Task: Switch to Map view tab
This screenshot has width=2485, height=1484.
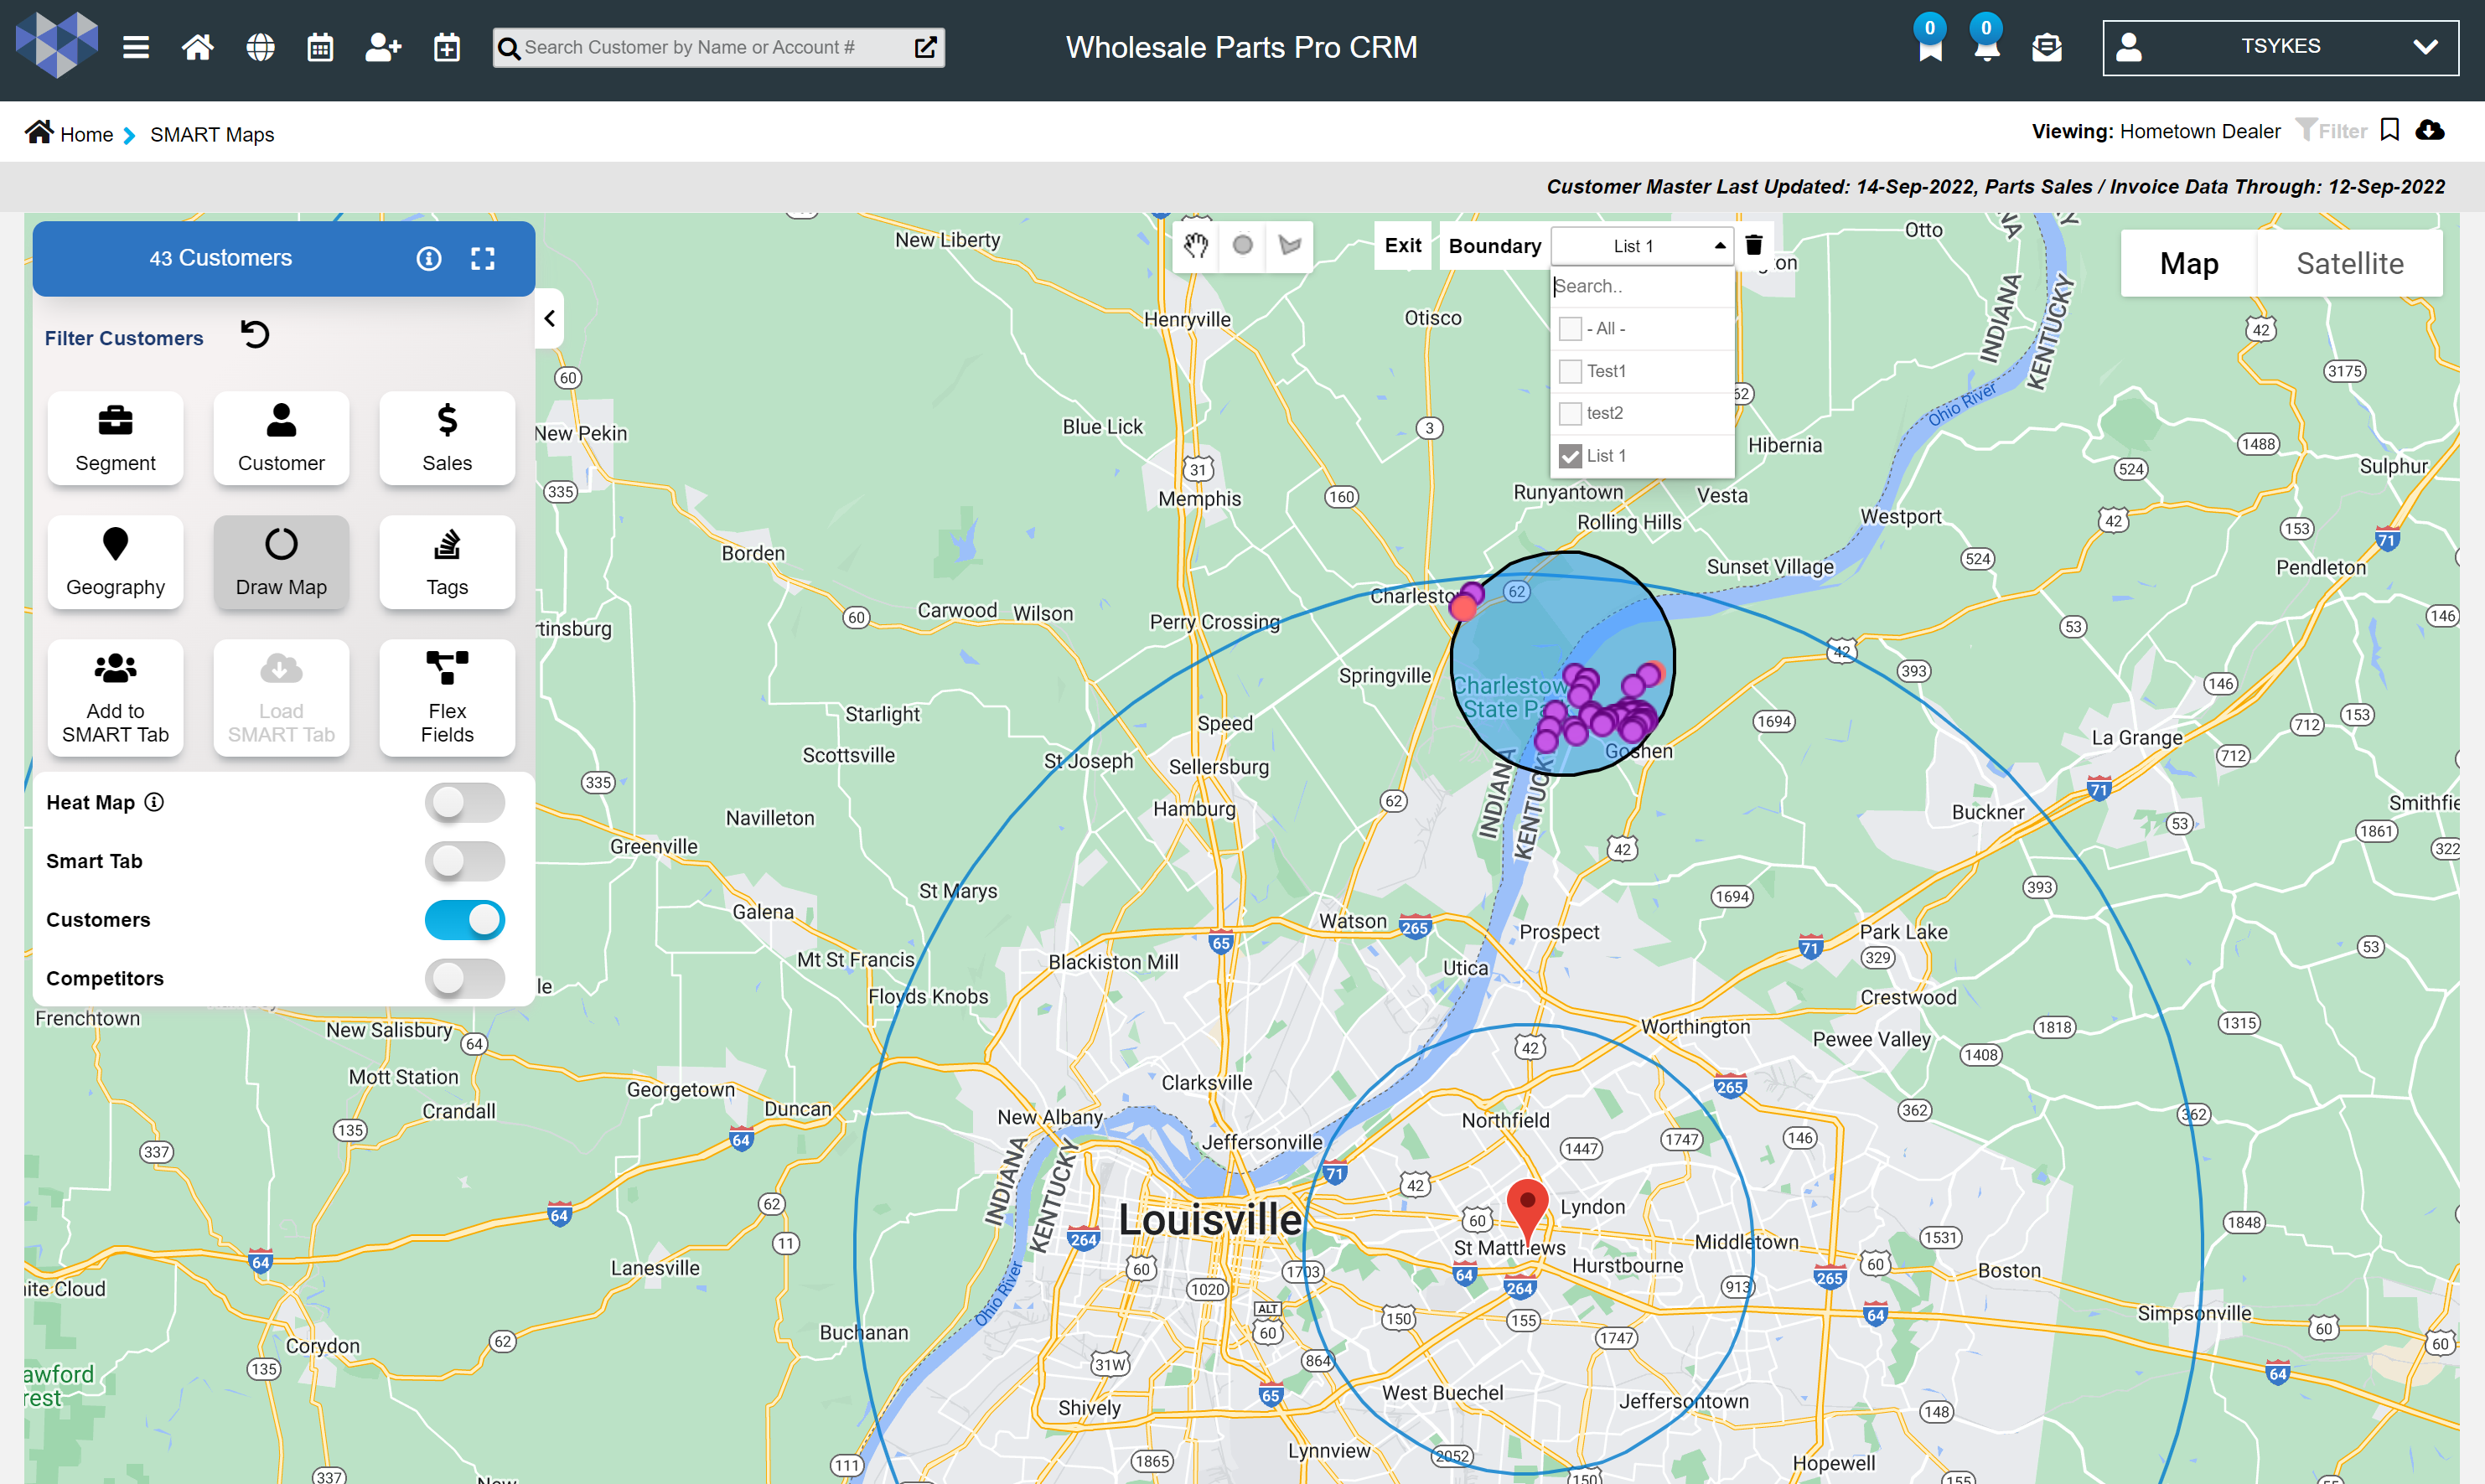Action: coord(2189,263)
